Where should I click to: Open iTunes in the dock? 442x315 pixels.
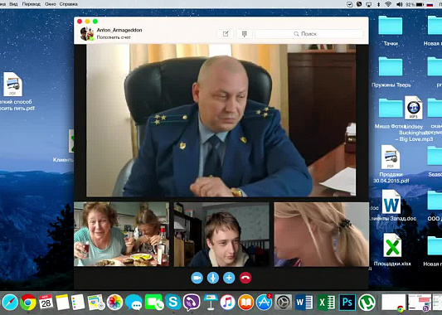pos(227,302)
